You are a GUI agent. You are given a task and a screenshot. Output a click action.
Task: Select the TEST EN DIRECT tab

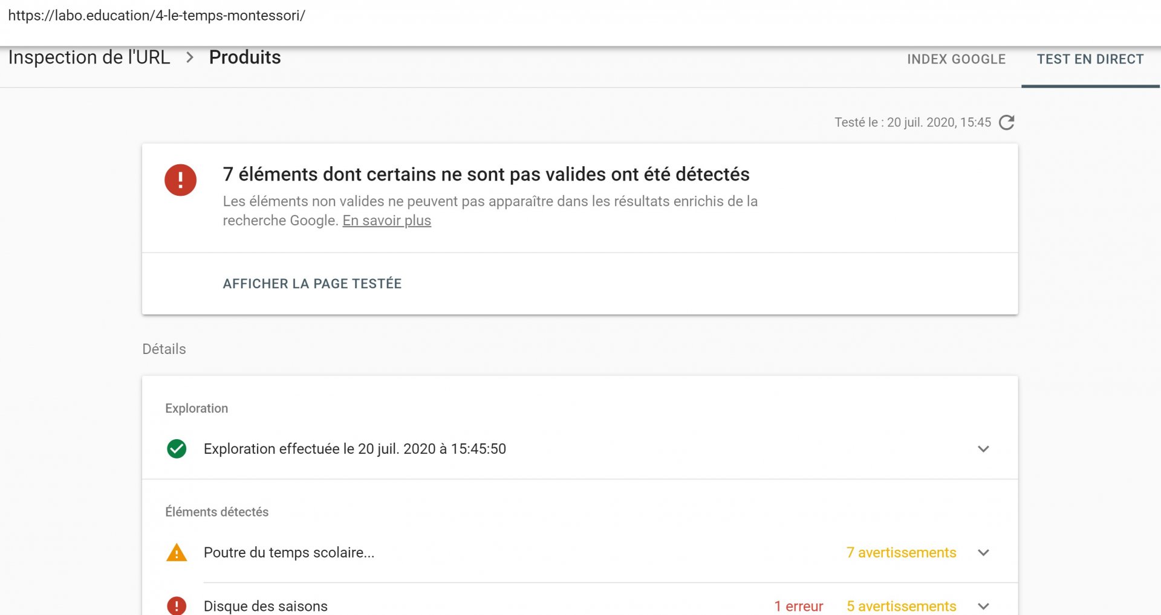[x=1090, y=59]
